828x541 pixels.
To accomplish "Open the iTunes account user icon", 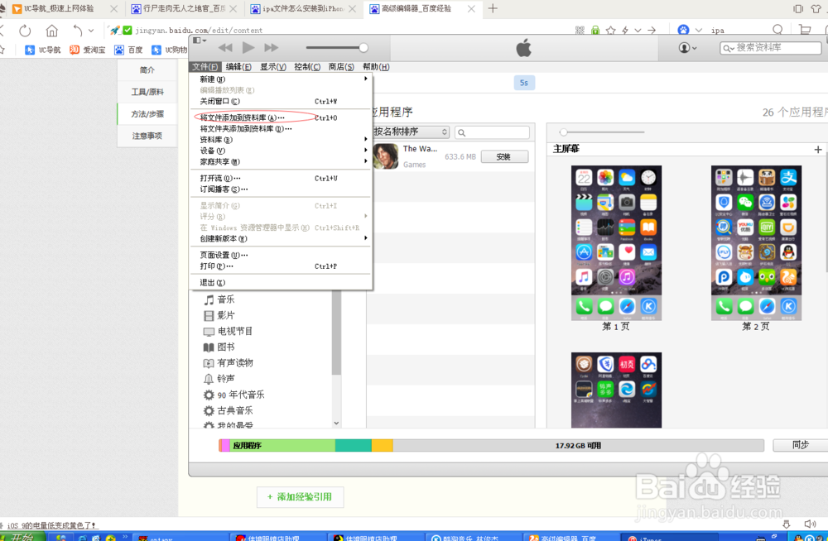I will tap(687, 48).
